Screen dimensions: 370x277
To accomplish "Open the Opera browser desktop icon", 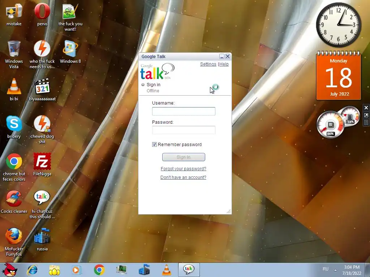I will [x=42, y=11].
